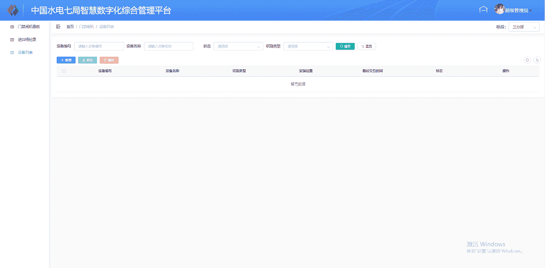Click the platform logo in the header
This screenshot has height=268, width=545.
(12, 10)
